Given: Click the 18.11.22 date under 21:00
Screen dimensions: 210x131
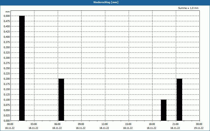Looking at the screenshot, I should click(x=175, y=128).
